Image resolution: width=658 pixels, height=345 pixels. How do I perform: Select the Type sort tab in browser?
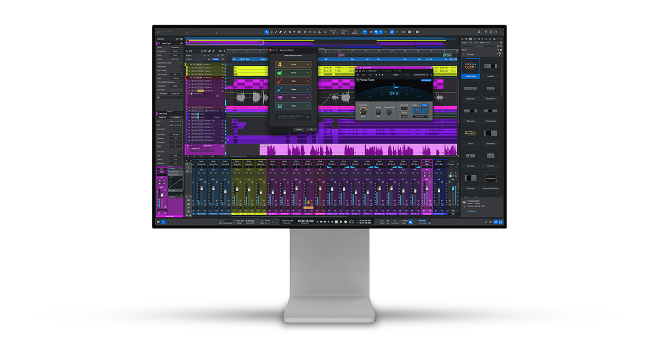(488, 43)
